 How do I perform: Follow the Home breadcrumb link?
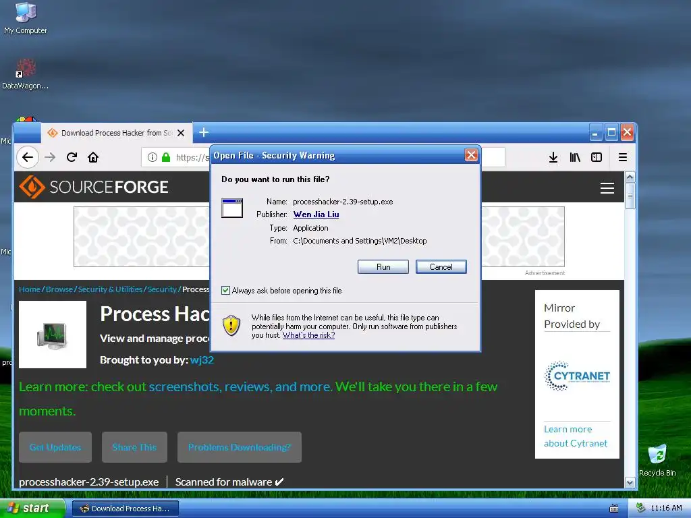[x=30, y=289]
